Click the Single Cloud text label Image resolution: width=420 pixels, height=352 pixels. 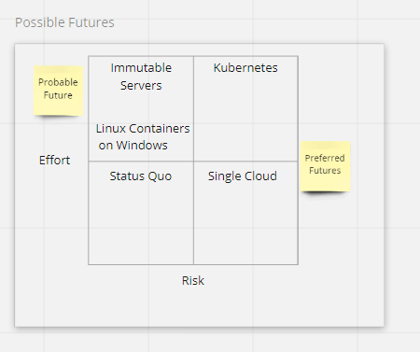[x=243, y=176]
